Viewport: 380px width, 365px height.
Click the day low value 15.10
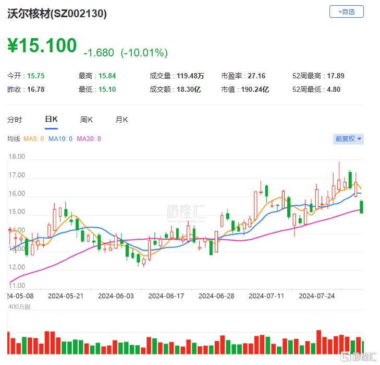(107, 89)
